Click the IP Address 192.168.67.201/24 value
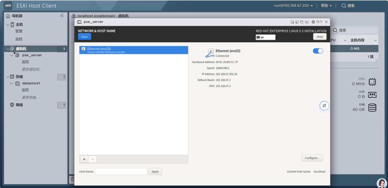This screenshot has width=388, height=188. (x=226, y=74)
